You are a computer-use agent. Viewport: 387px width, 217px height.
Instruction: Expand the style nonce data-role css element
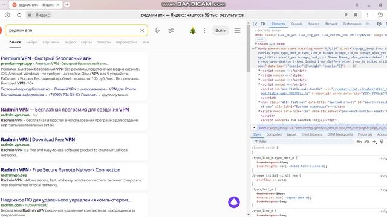click(x=259, y=111)
